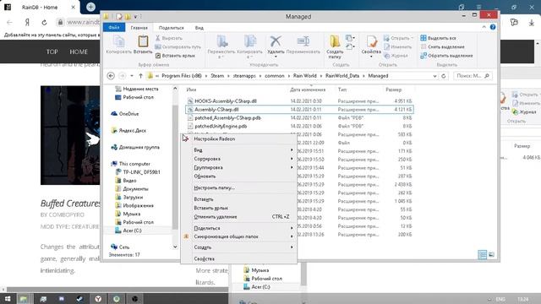Click the Steam icon on the taskbar

pyautogui.click(x=79, y=299)
